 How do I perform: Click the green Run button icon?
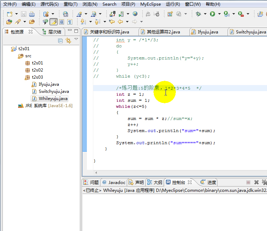click(x=212, y=14)
